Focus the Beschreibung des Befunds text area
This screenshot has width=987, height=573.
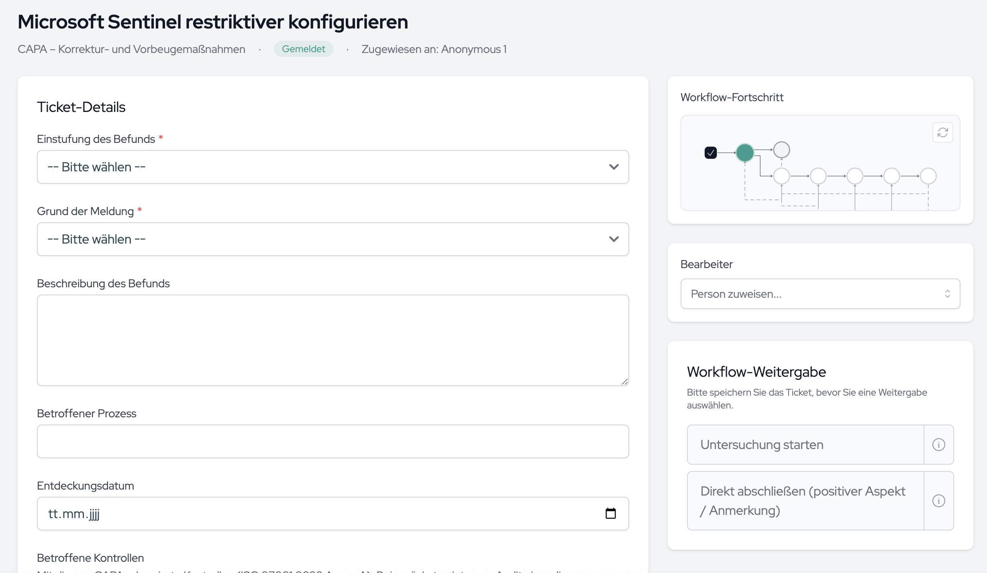[x=333, y=340]
